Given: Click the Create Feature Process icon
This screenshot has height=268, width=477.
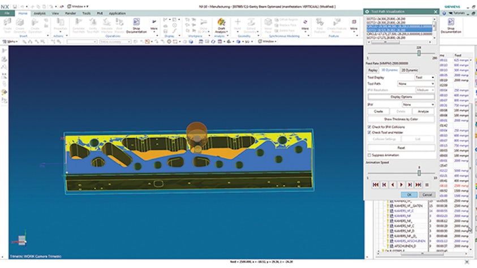Looking at the screenshot, I should point(337,26).
